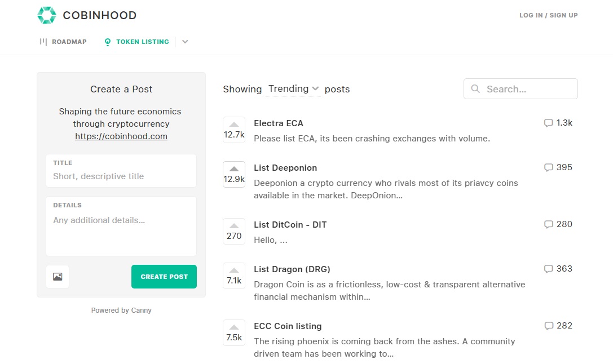Focus the post Title input field
613x364 pixels.
pos(121,171)
